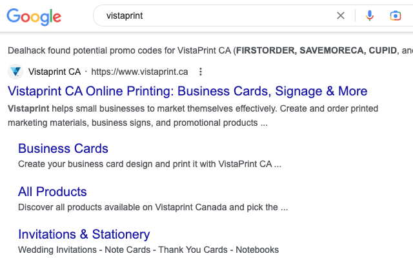
Task: Clear the search box with the X icon
Action: tap(341, 15)
